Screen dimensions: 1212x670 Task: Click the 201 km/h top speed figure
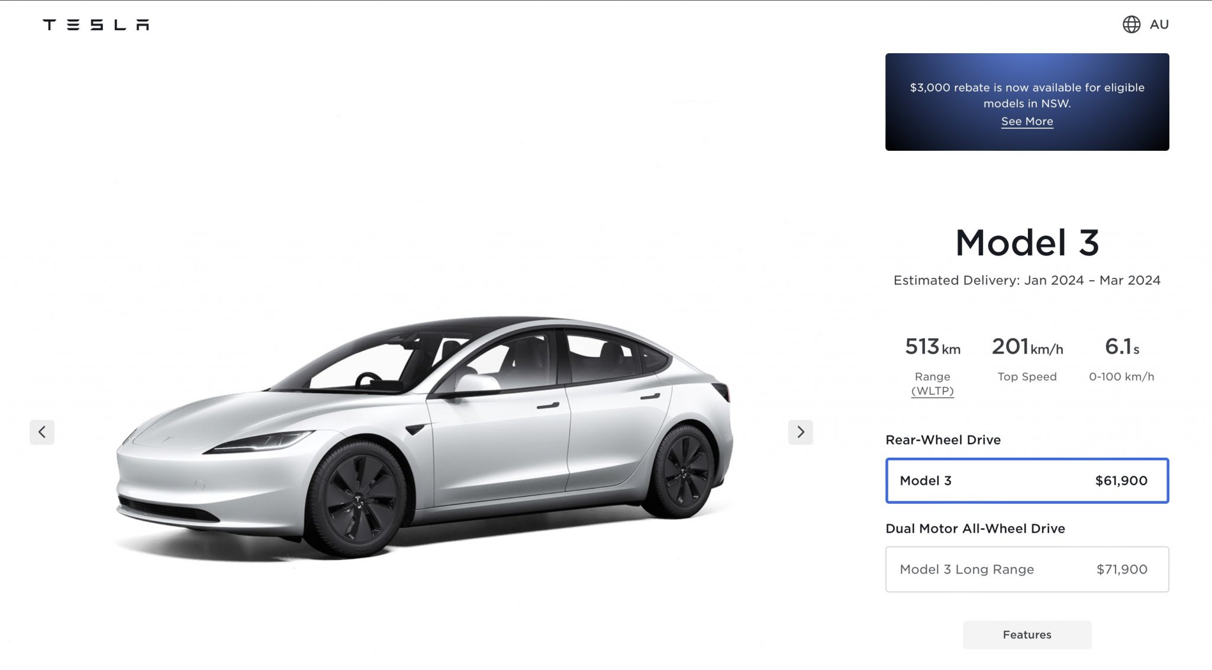[x=1027, y=347]
